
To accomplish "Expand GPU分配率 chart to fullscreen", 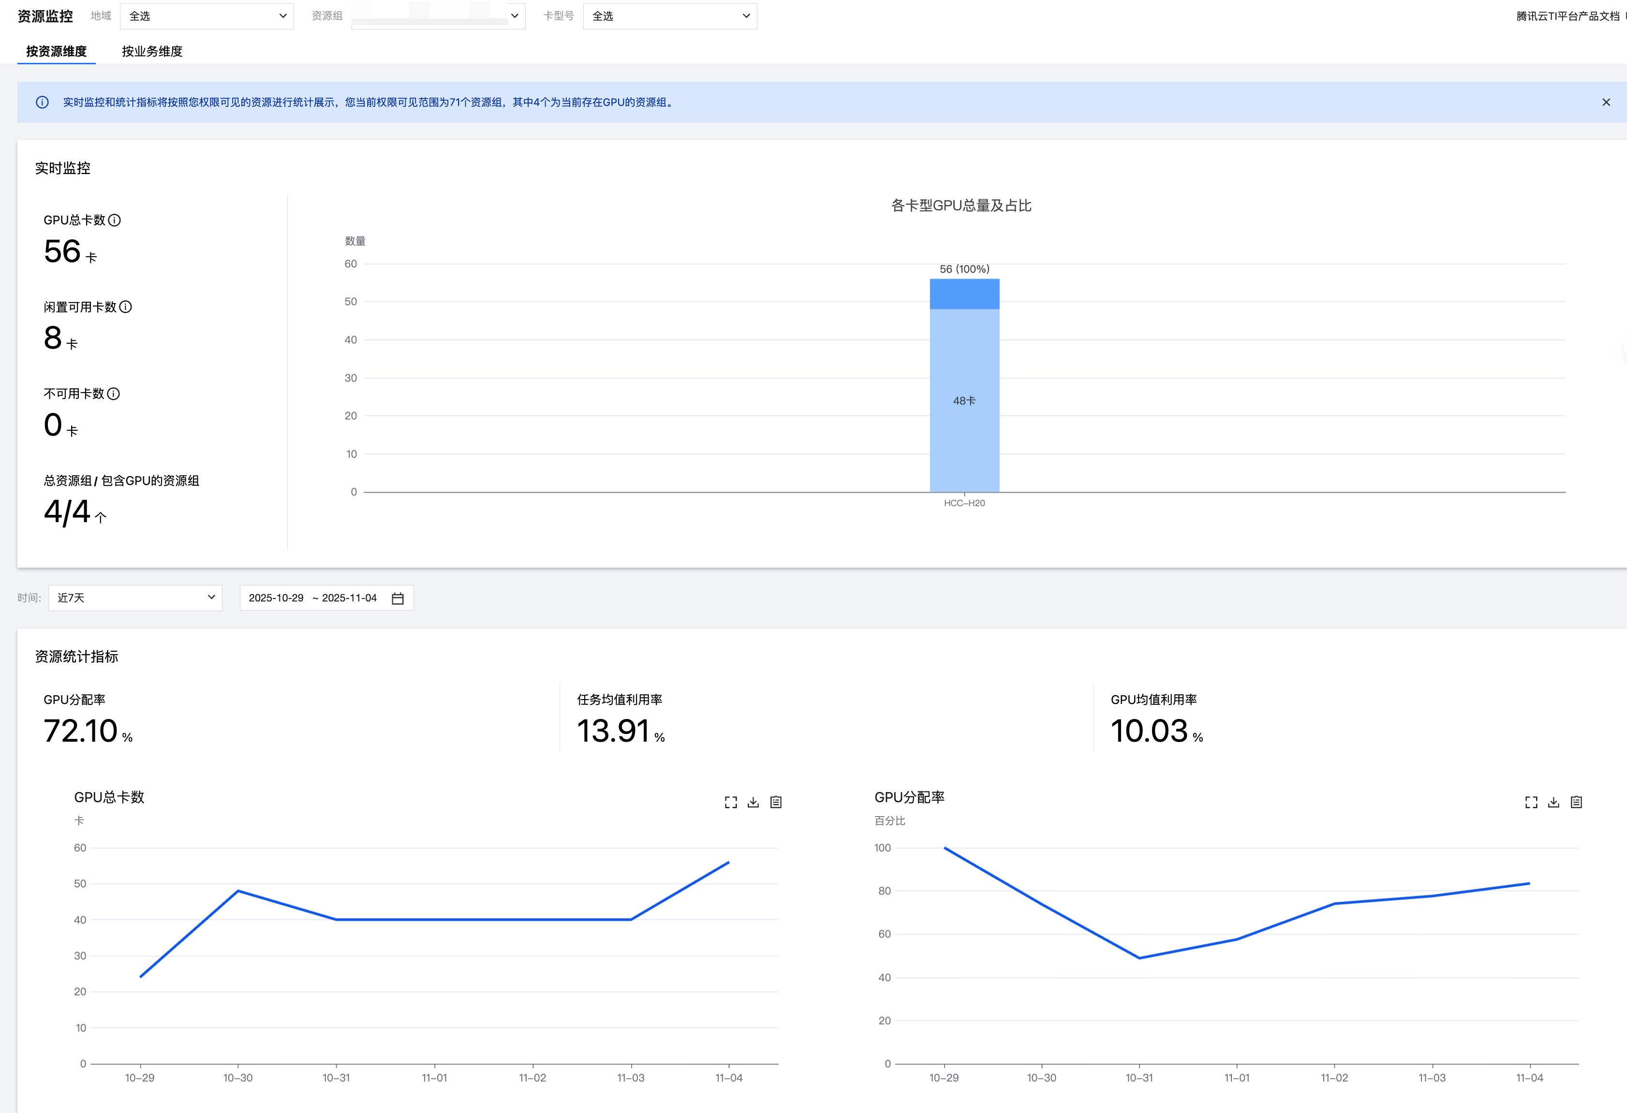I will [1531, 802].
